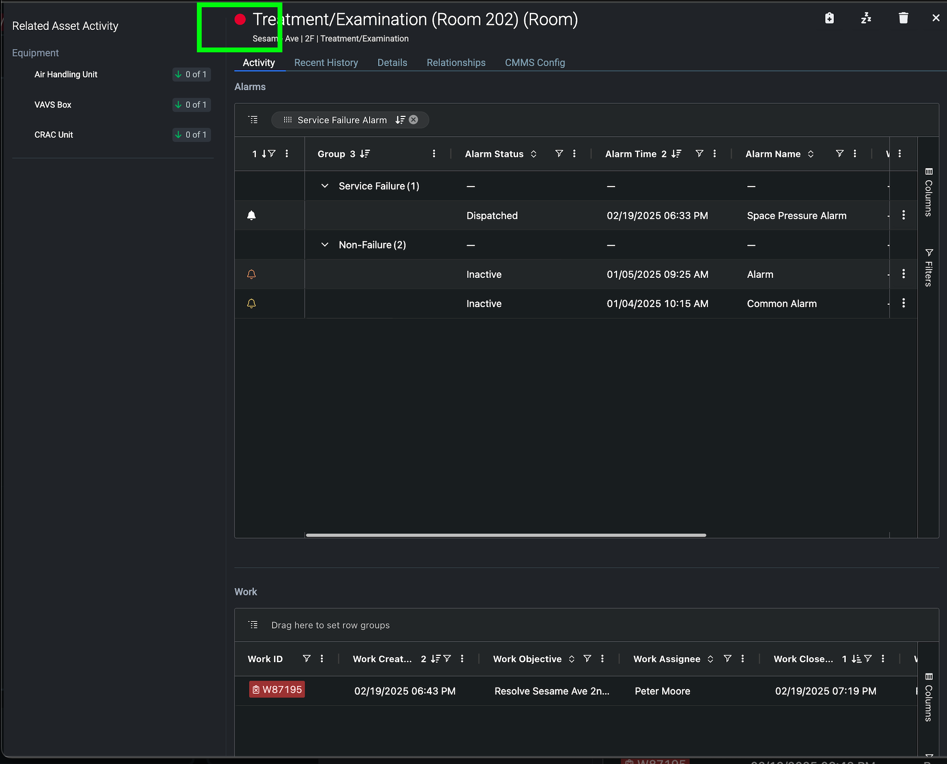This screenshot has width=947, height=764.
Task: Click the snooze icon in the header
Action: [866, 18]
